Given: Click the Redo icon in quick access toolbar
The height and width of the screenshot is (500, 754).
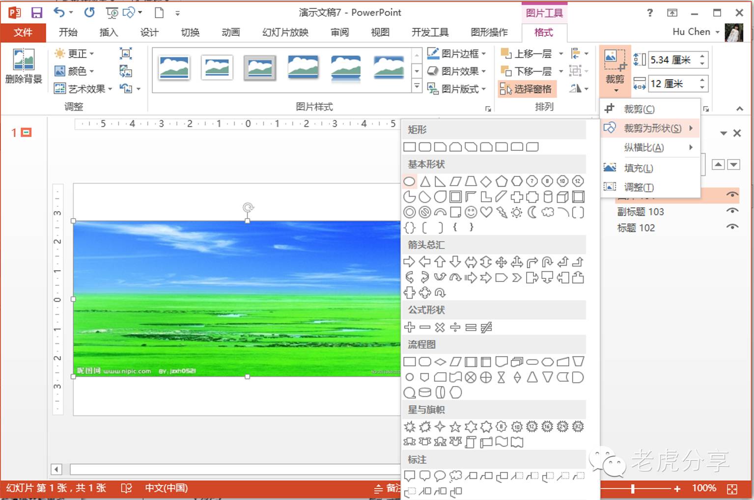Looking at the screenshot, I should click(89, 12).
